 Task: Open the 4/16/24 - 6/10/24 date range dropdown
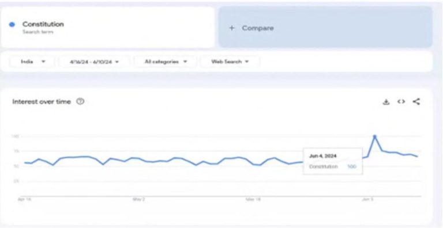click(x=95, y=62)
